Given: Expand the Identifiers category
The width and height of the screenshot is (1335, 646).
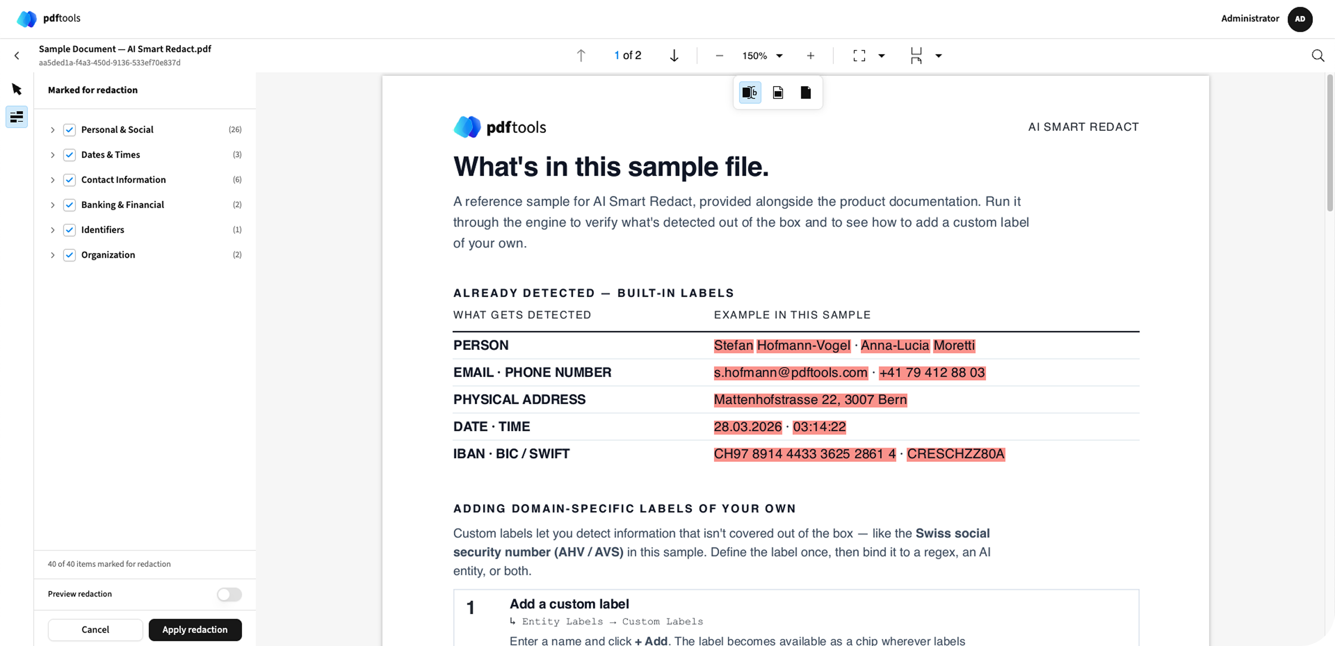Looking at the screenshot, I should point(53,230).
